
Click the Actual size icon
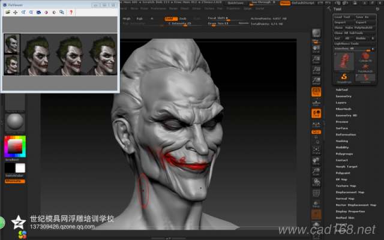point(316,70)
